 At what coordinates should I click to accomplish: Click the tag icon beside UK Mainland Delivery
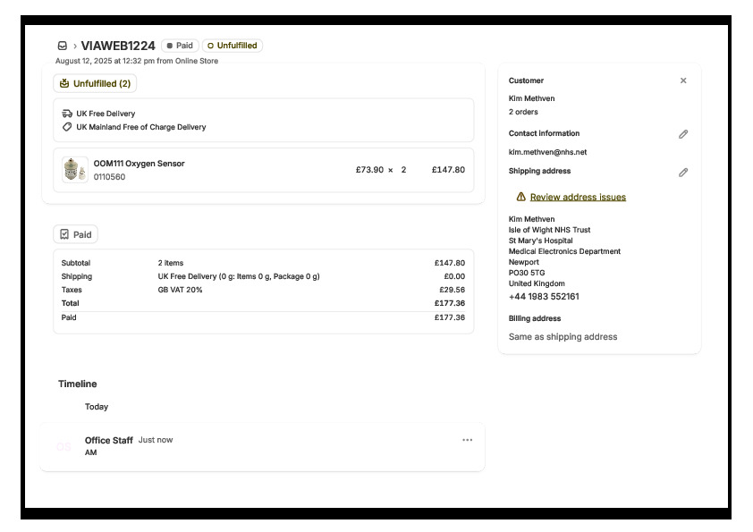[67, 127]
